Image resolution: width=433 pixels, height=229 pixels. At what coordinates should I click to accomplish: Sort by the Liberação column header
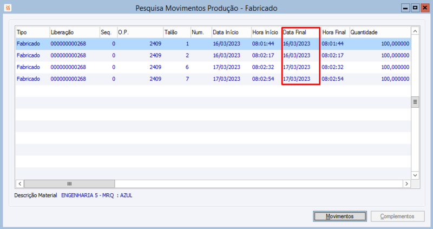[x=75, y=32]
